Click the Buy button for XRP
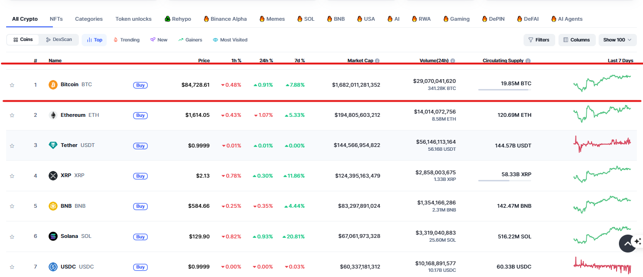The height and width of the screenshot is (277, 643). click(140, 176)
